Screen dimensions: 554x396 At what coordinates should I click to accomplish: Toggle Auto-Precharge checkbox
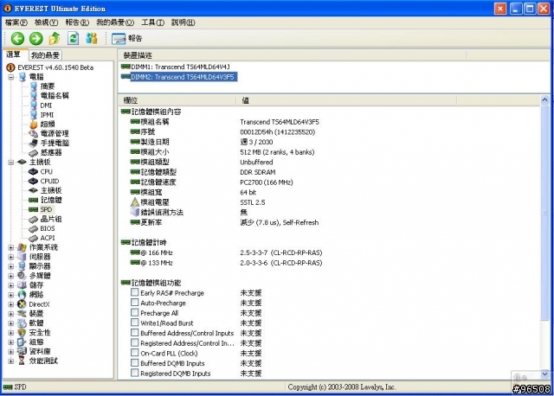click(x=135, y=303)
